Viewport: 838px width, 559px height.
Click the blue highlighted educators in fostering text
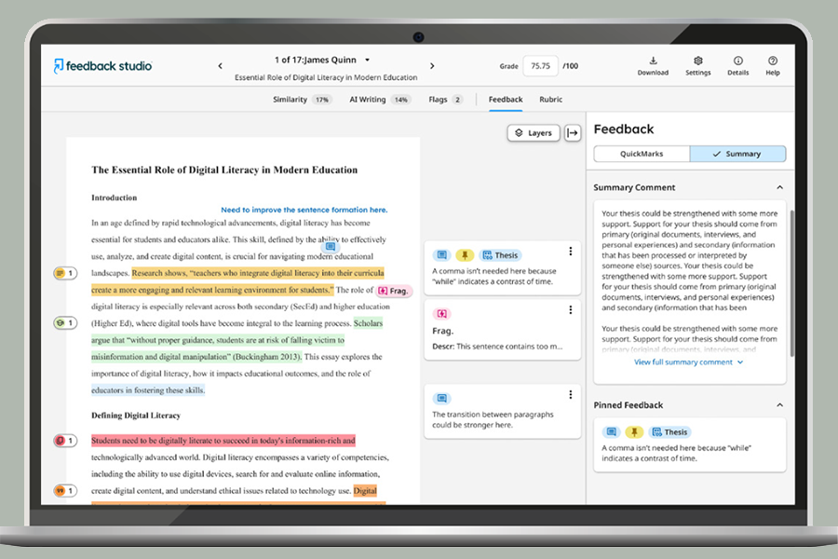[x=147, y=390]
